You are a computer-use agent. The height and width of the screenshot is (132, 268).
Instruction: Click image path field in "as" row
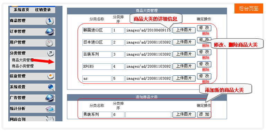[148, 79]
